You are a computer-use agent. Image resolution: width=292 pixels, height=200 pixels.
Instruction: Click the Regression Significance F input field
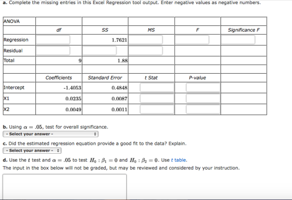(x=238, y=39)
